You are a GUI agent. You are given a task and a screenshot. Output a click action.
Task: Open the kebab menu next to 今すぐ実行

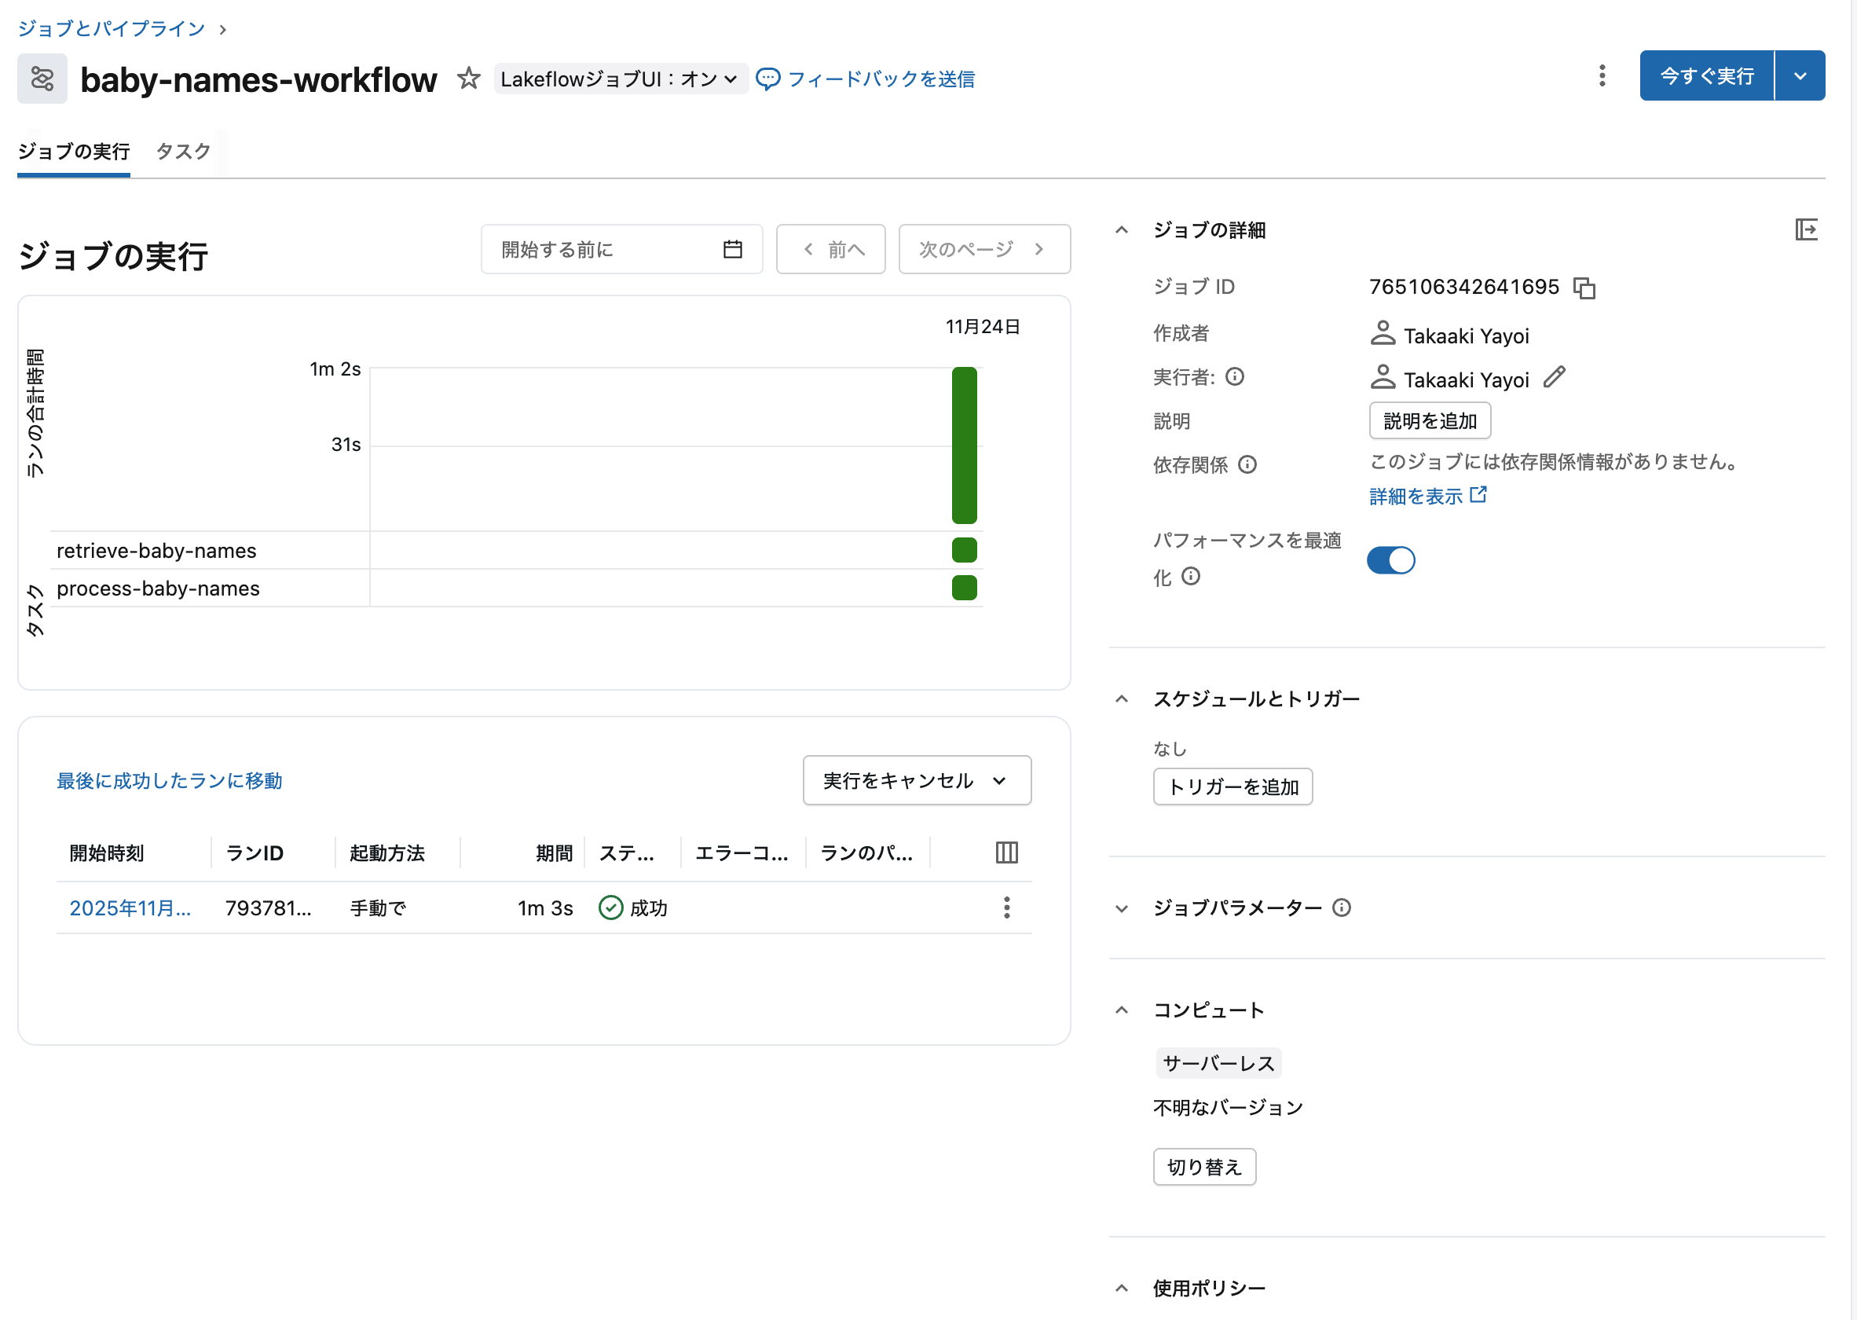tap(1602, 75)
